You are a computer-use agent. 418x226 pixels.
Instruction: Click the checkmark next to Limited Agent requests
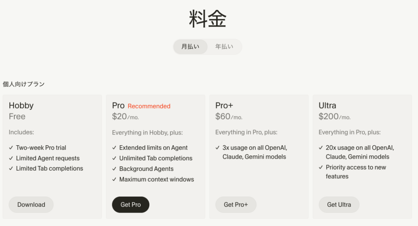(11, 158)
